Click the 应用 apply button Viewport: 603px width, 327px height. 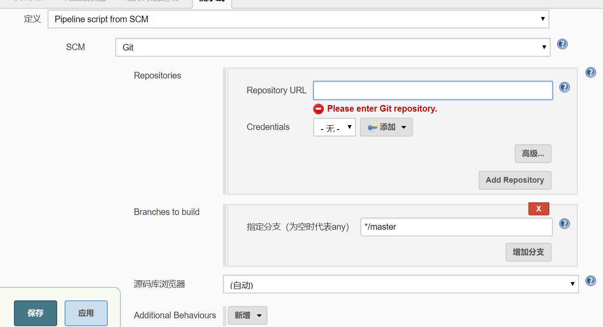[86, 313]
